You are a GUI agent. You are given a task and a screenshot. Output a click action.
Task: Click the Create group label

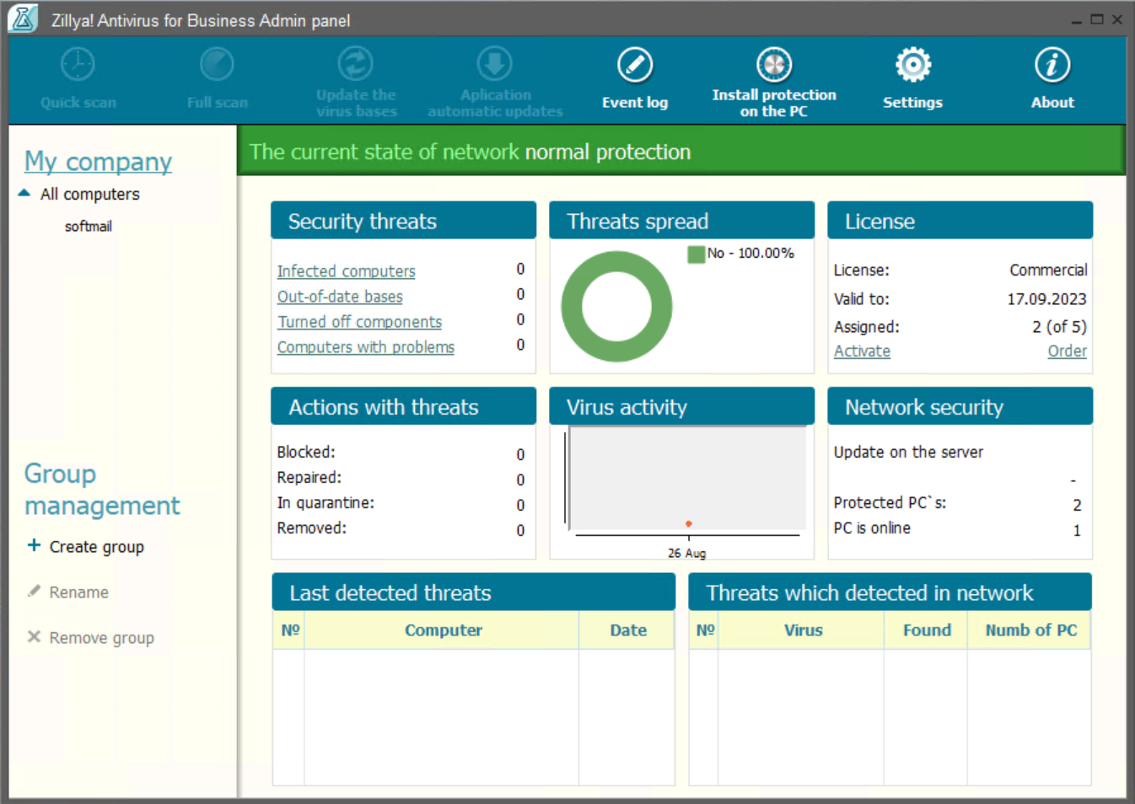pos(96,547)
